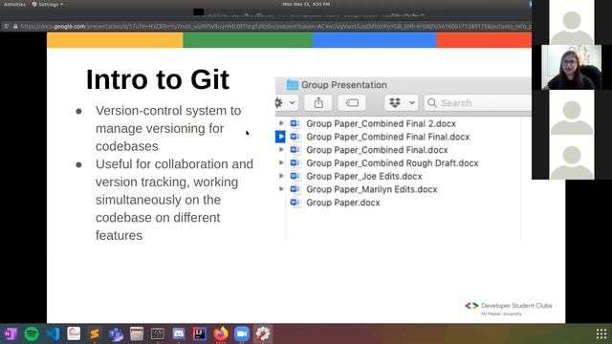Launch Spotify from the dock
Image resolution: width=612 pixels, height=344 pixels.
click(x=32, y=333)
